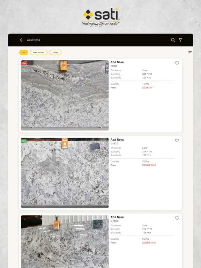Favorite the Azul Nova U-1472 slab
This screenshot has height=268, width=201.
tap(177, 141)
